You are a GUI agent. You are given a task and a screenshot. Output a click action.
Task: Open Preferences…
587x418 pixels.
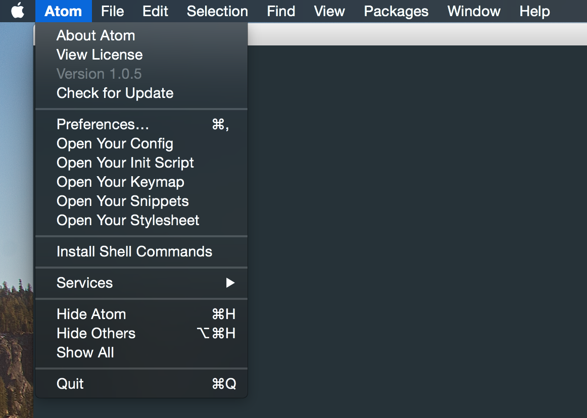click(141, 124)
